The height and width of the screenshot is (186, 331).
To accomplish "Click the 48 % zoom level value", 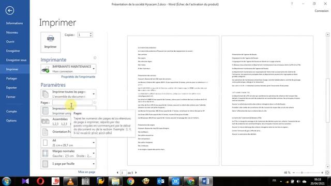I will pyautogui.click(x=287, y=173).
